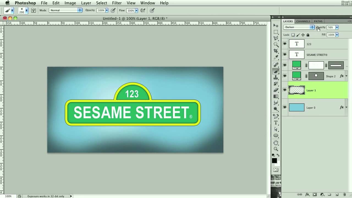This screenshot has width=352, height=198.
Task: Open the brush Mode dropdown
Action: pyautogui.click(x=65, y=10)
